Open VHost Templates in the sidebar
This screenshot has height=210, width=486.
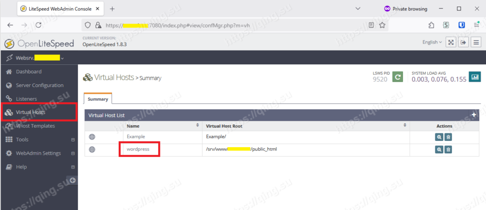tap(35, 126)
